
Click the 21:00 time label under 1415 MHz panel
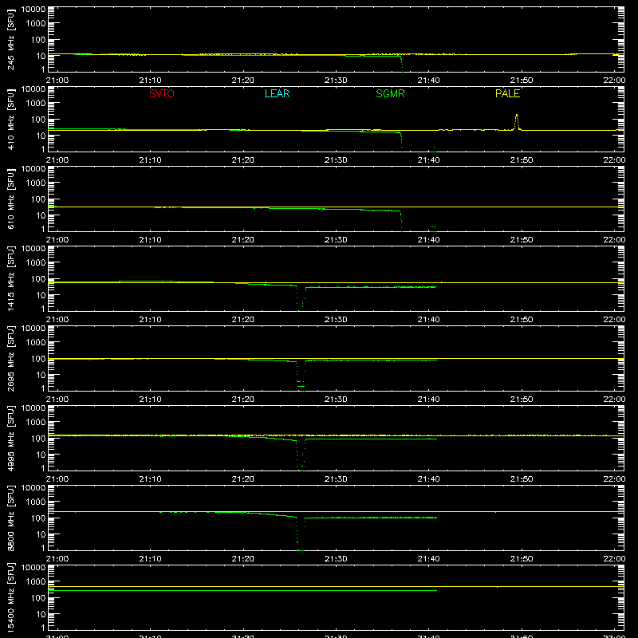tap(57, 320)
